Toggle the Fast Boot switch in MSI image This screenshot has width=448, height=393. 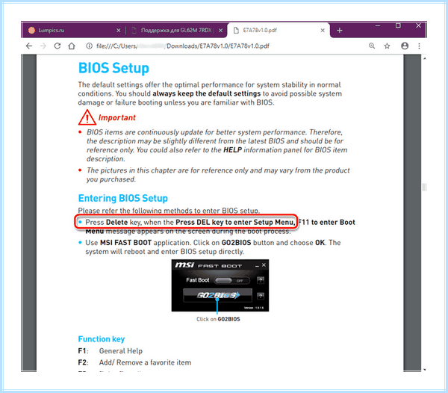[231, 280]
